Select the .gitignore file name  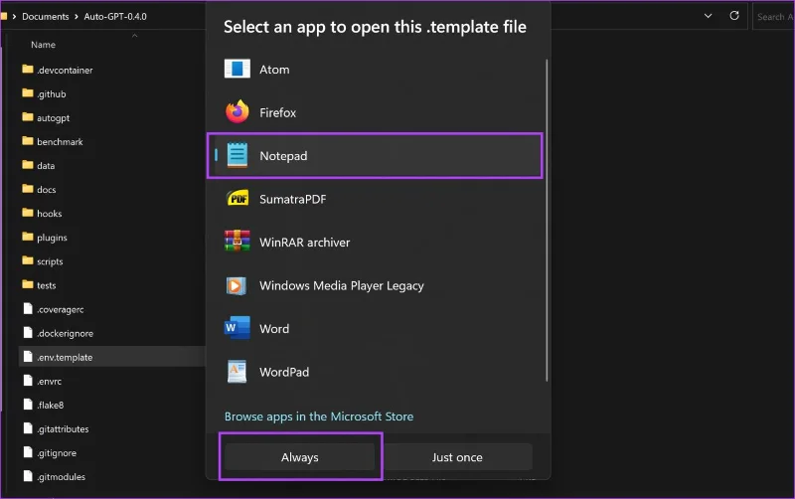point(57,453)
